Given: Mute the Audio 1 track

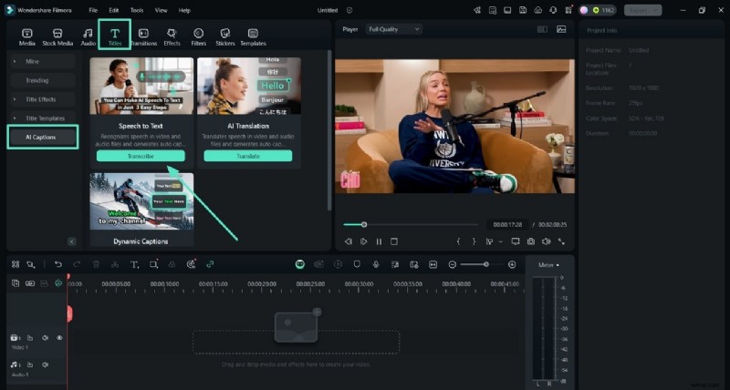Looking at the screenshot, I should pos(44,365).
